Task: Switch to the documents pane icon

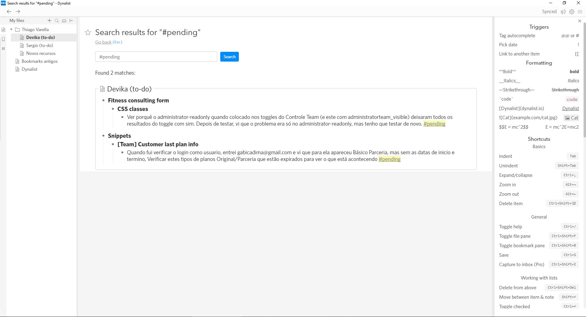Action: (x=3, y=30)
